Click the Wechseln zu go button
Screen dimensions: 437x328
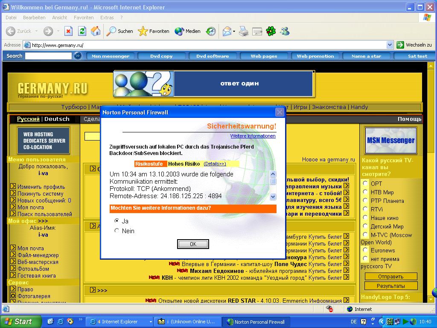[x=414, y=45]
